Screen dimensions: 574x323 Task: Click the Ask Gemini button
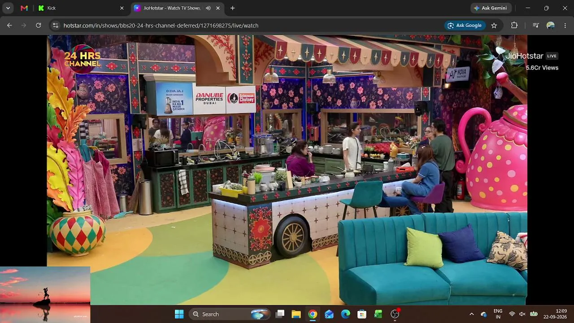491,8
